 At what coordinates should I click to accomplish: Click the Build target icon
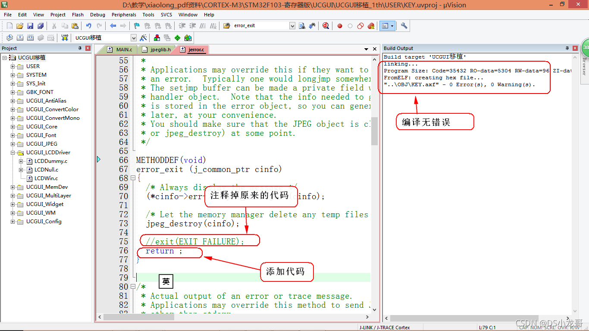click(x=20, y=37)
